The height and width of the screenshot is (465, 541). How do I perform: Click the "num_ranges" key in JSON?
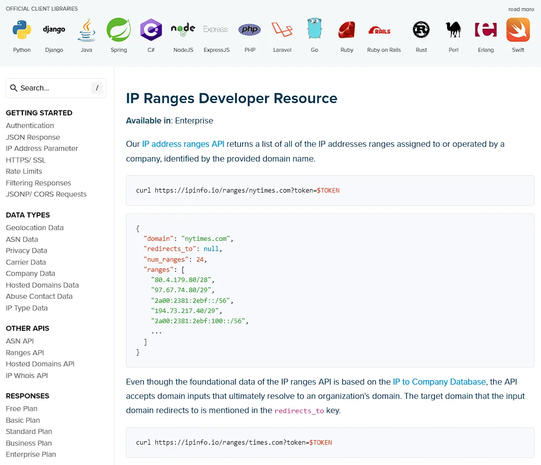click(x=166, y=260)
